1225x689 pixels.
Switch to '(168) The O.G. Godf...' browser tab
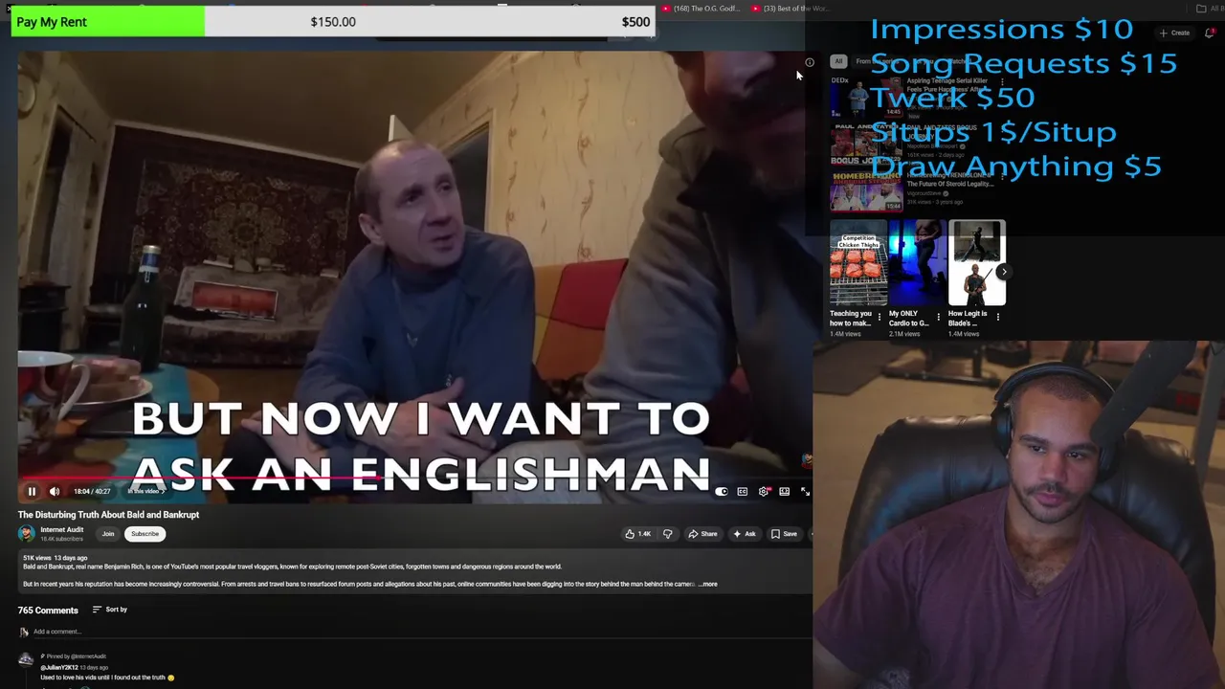699,9
